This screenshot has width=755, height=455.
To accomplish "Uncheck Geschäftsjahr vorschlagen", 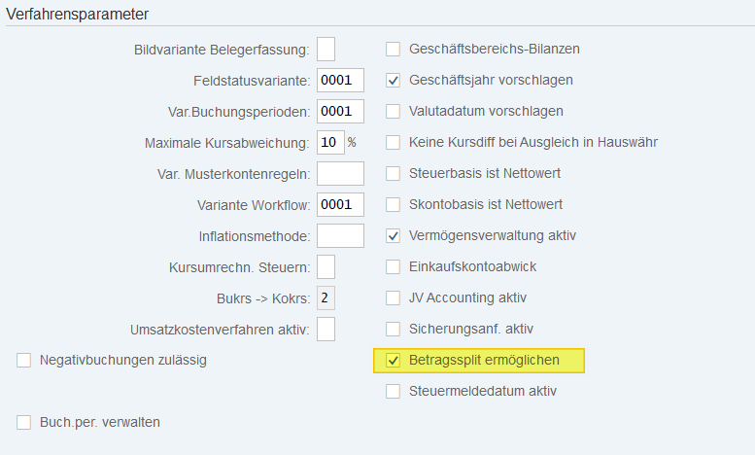I will coord(393,80).
